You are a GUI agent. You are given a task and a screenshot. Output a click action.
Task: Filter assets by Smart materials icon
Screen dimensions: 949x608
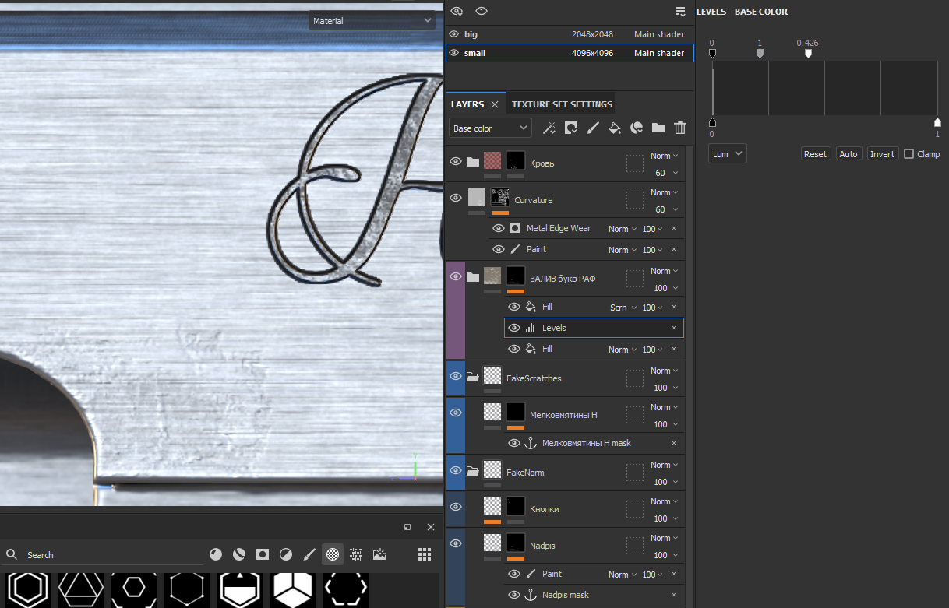click(239, 554)
